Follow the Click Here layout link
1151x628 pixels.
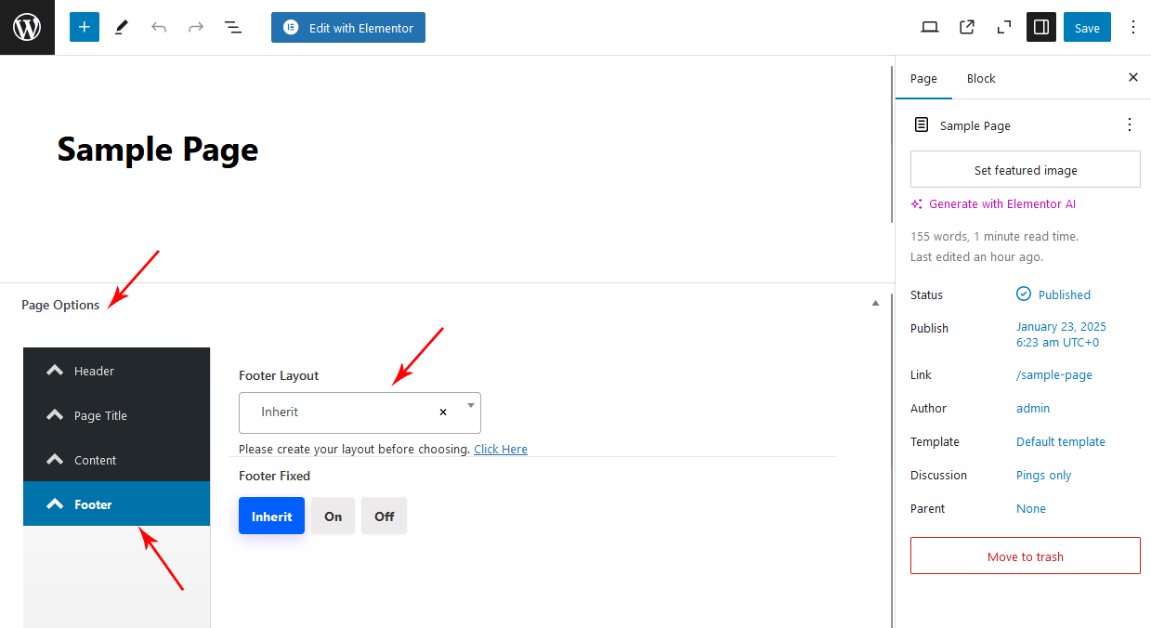(501, 449)
